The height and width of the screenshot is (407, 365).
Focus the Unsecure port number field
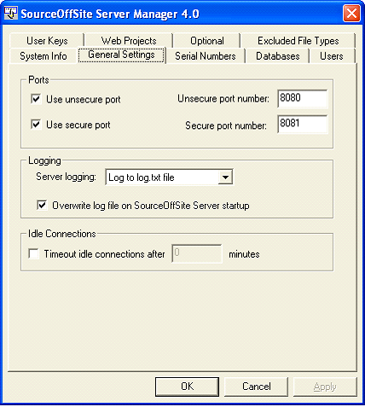[x=303, y=99]
